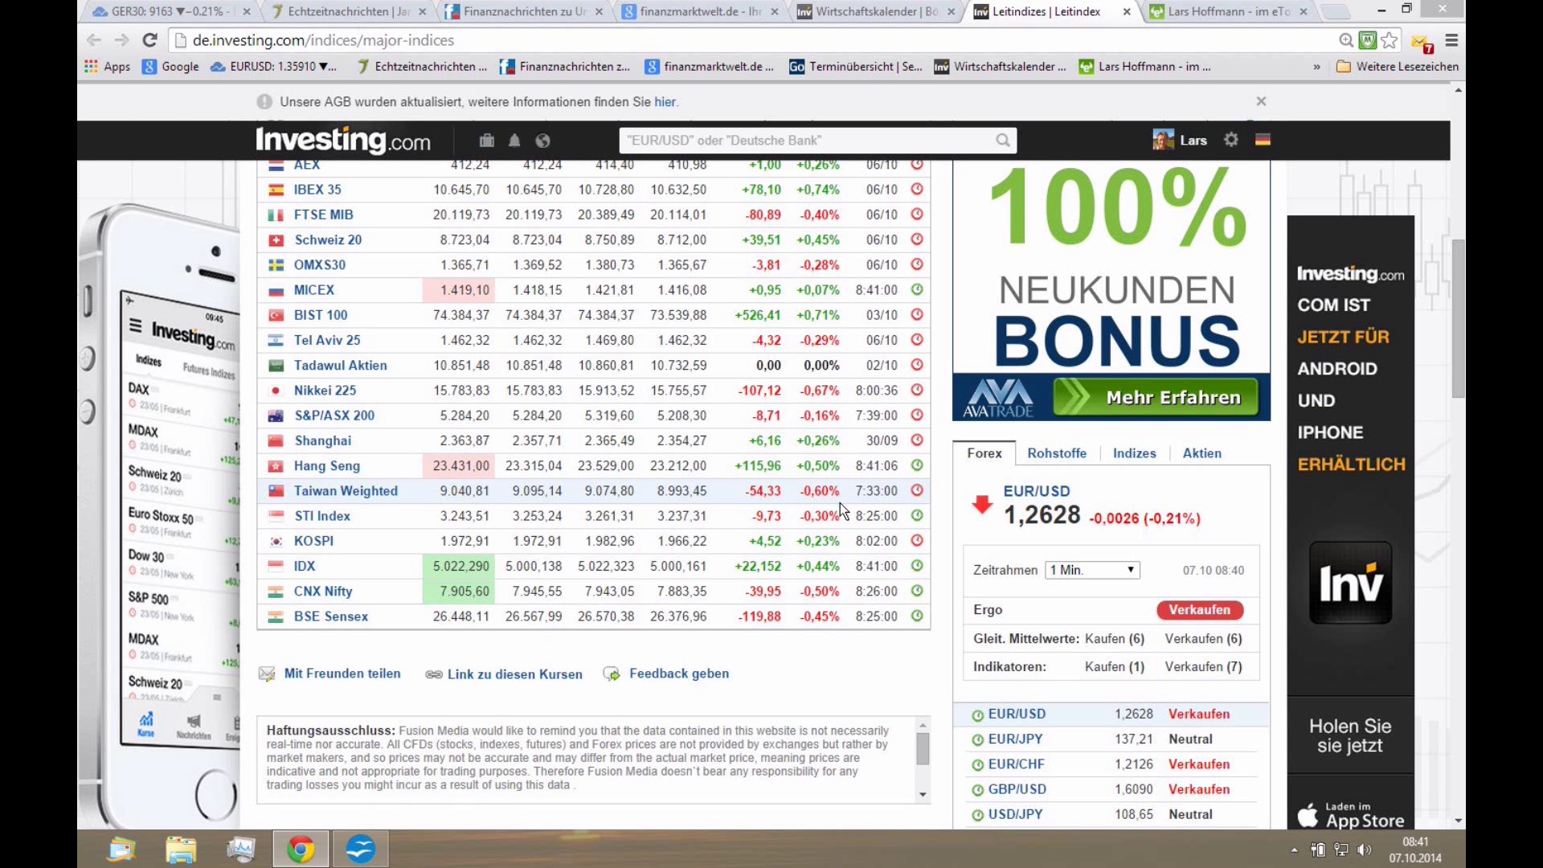Click the German flag language icon
This screenshot has width=1543, height=868.
click(1263, 140)
